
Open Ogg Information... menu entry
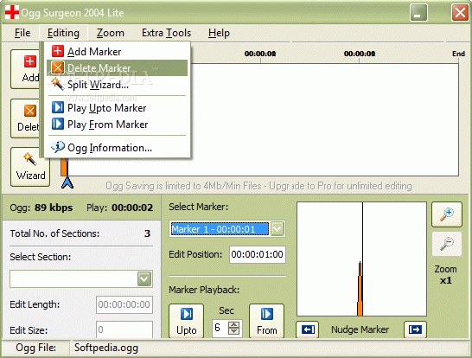[x=117, y=148]
